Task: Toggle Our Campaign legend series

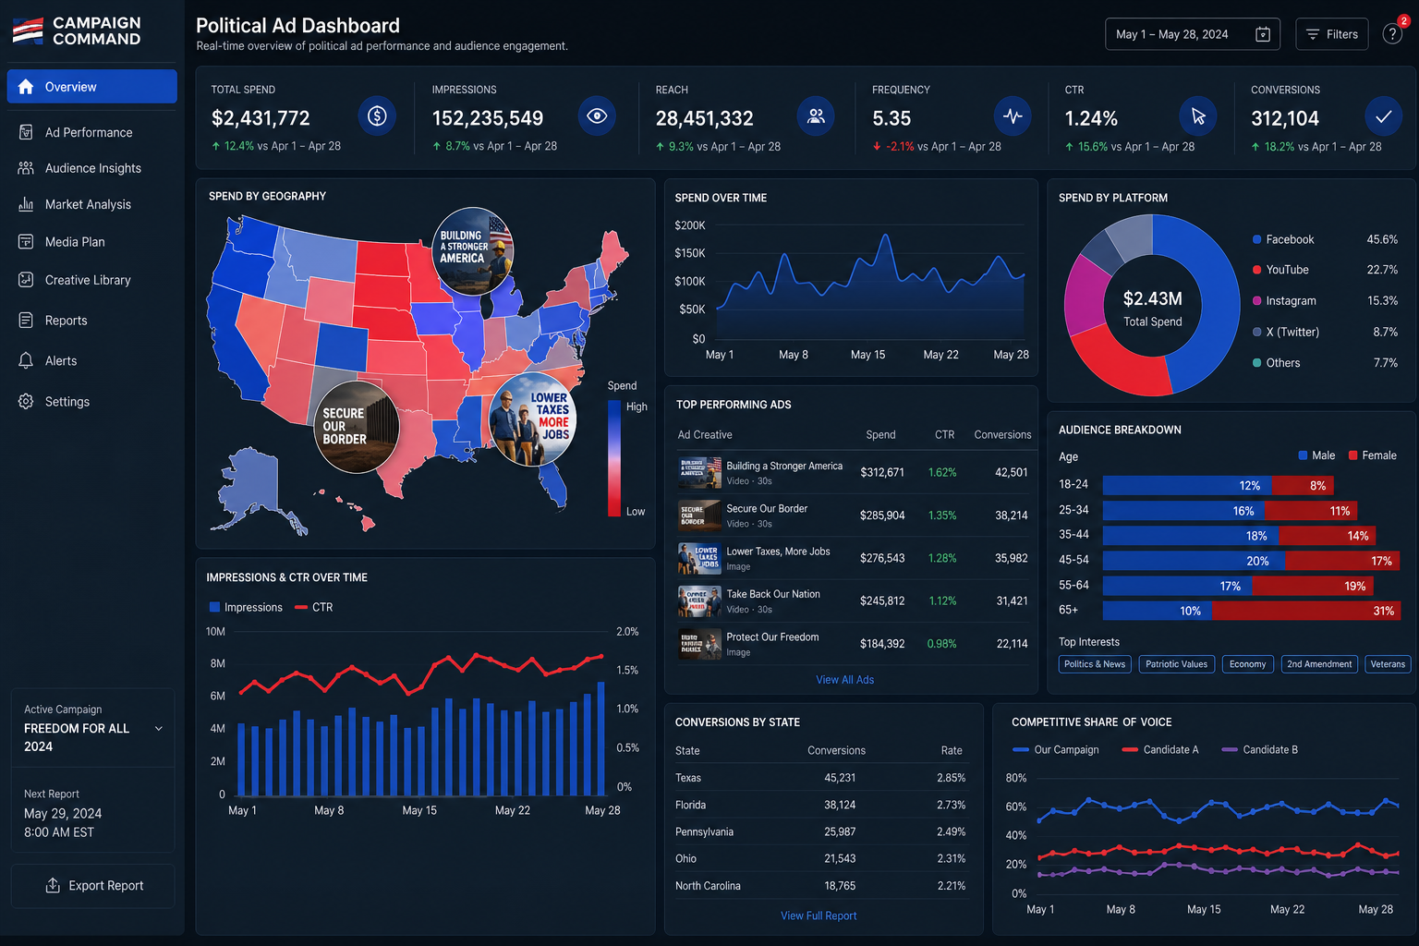Action: click(x=1056, y=749)
